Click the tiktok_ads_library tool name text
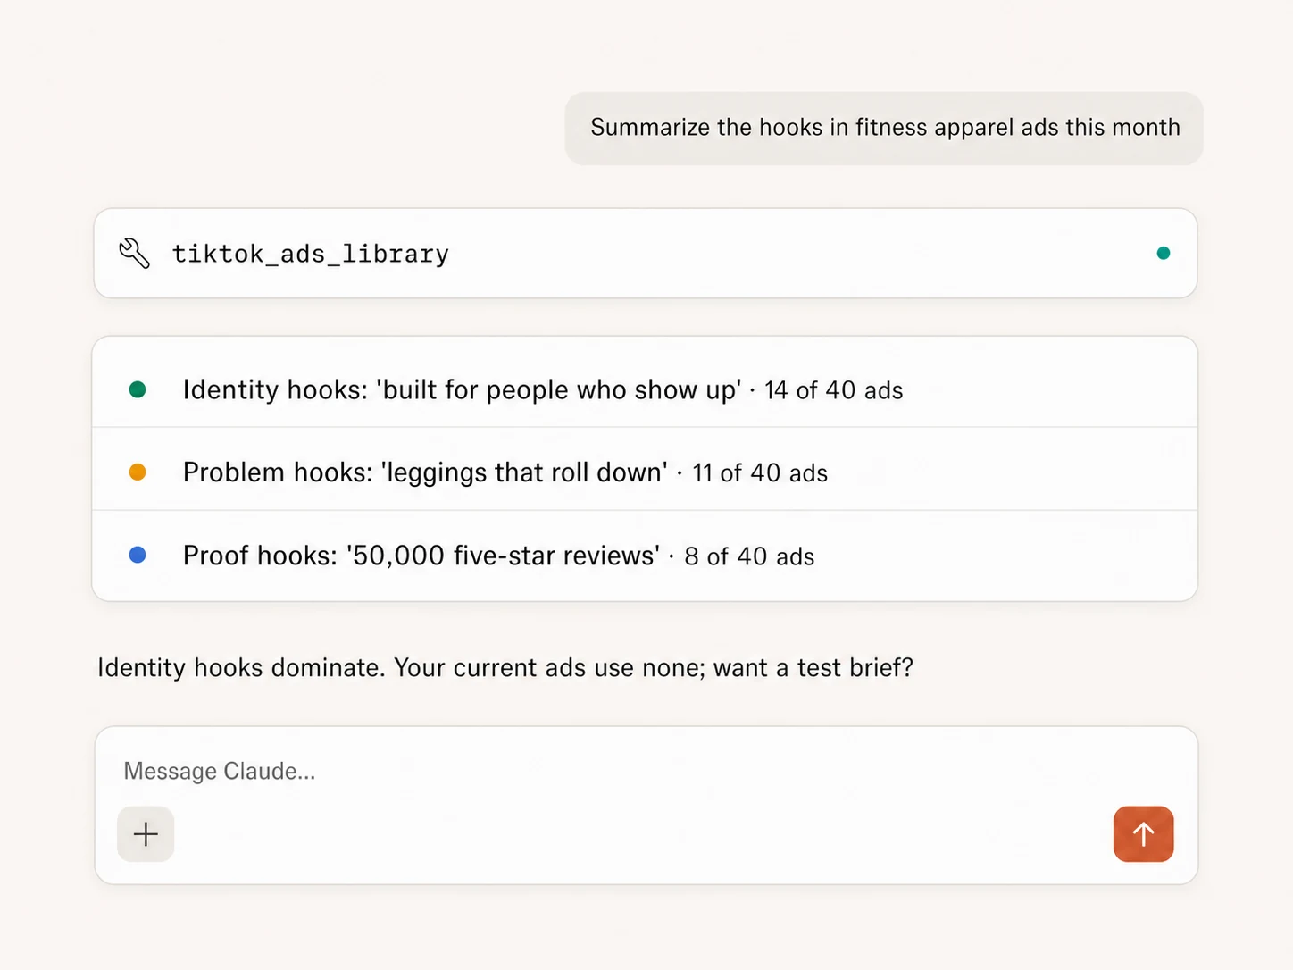 (x=310, y=255)
